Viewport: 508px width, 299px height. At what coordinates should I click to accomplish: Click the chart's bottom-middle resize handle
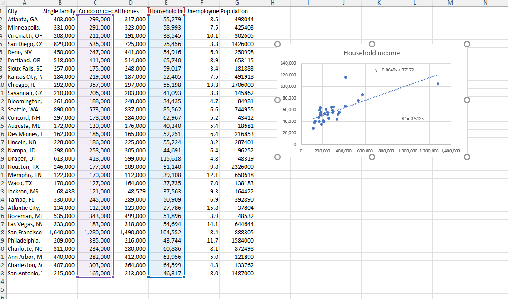point(372,157)
